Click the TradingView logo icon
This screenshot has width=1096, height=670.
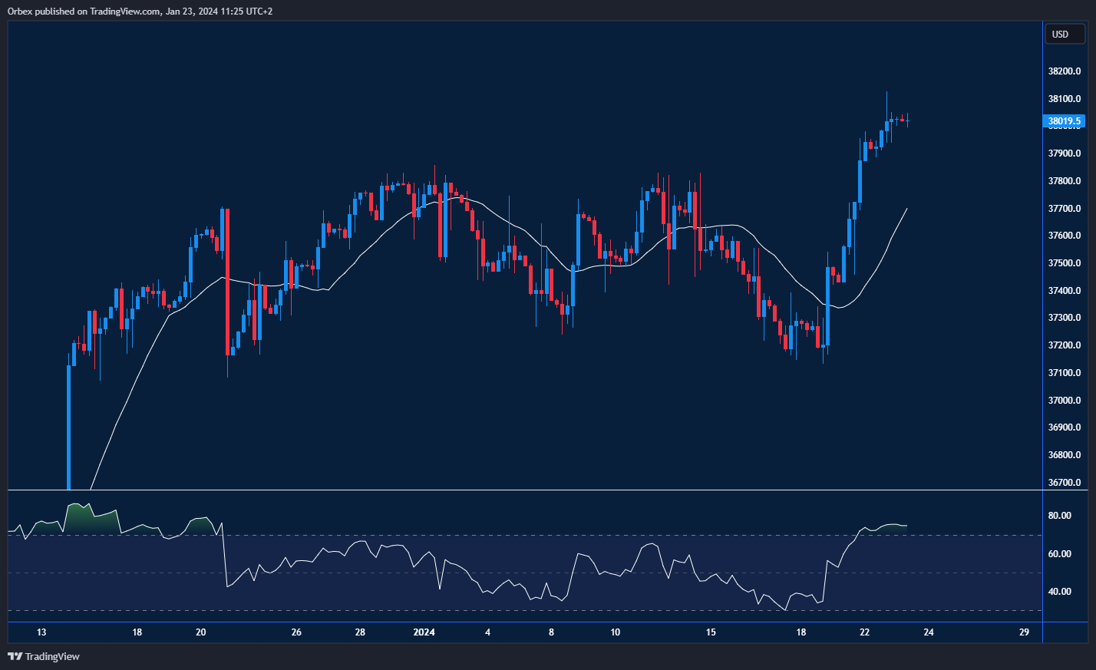coord(15,656)
